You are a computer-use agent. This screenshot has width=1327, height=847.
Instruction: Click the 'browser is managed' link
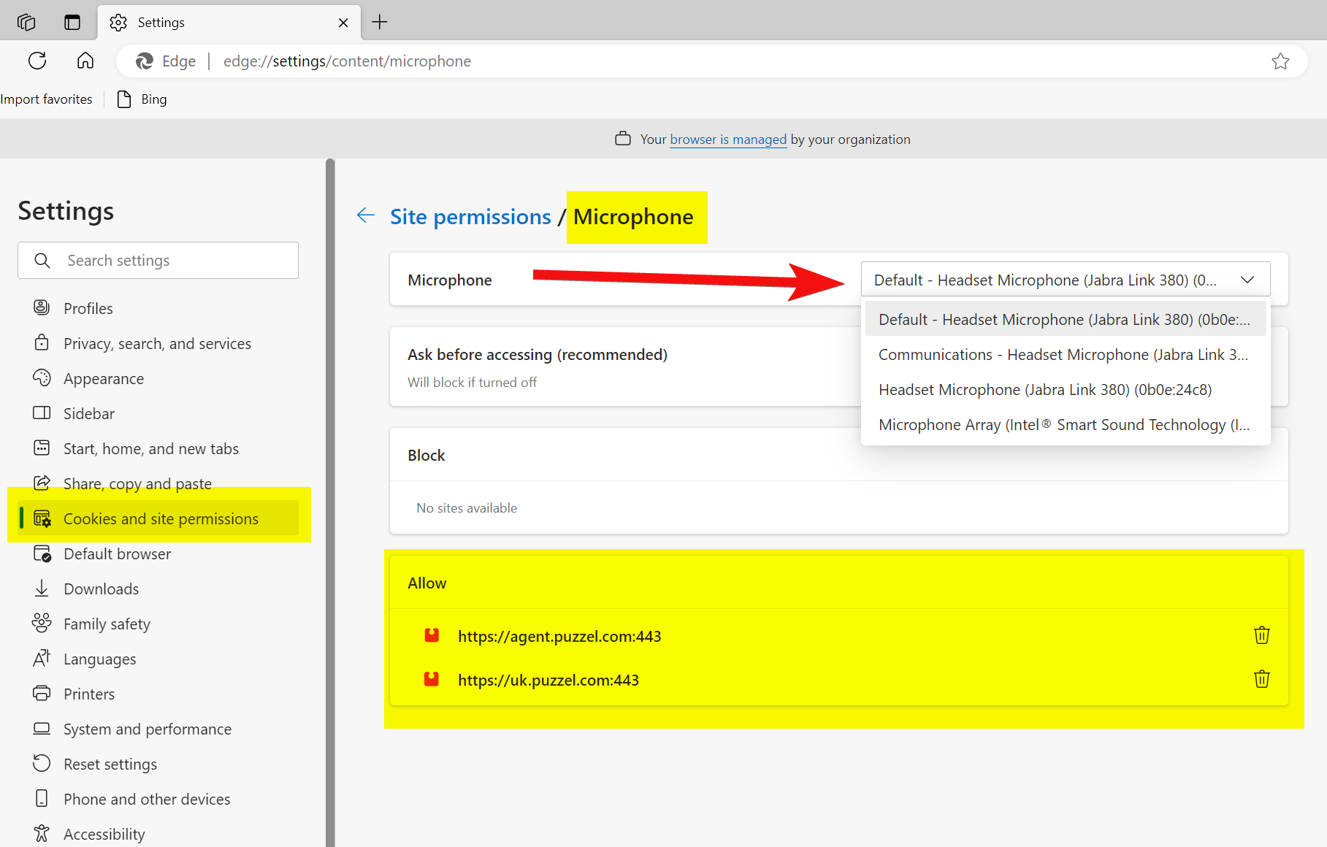click(x=727, y=139)
